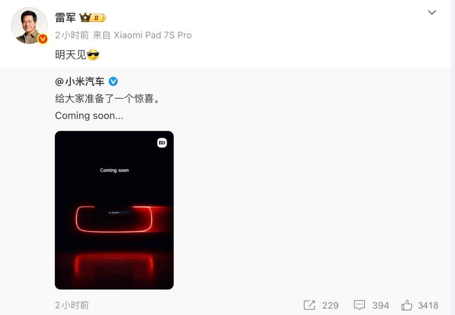
Task: Click the Mi logo on teaser image
Action: click(162, 143)
